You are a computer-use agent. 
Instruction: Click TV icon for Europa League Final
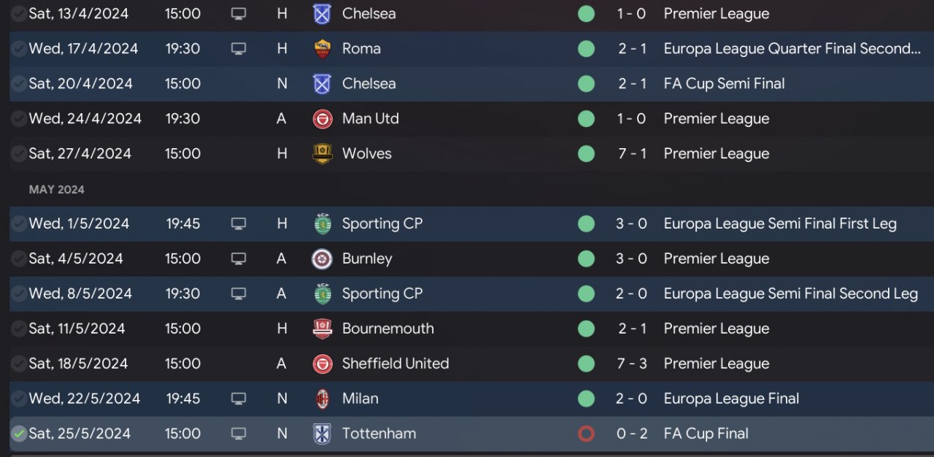[x=239, y=399]
